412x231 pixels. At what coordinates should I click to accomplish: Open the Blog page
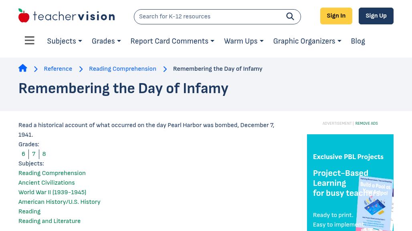(x=358, y=41)
